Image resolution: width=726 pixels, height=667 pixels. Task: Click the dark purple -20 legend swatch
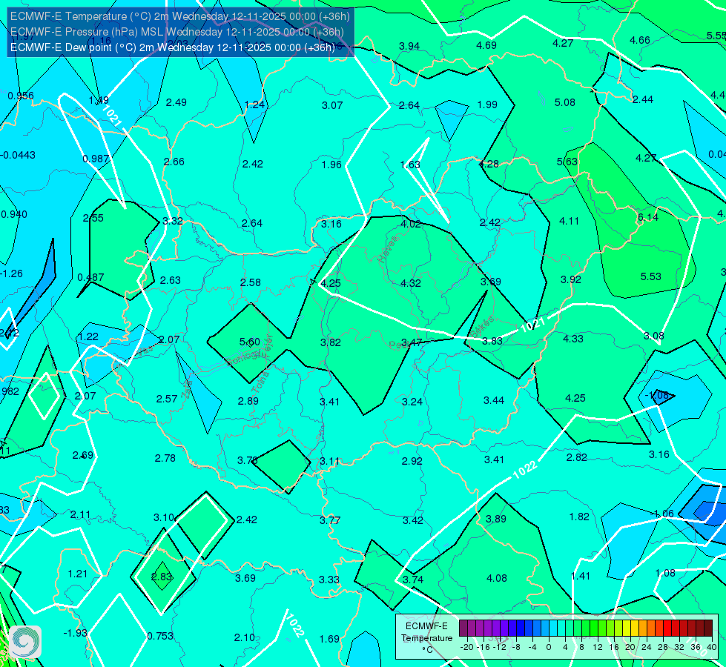click(x=463, y=628)
